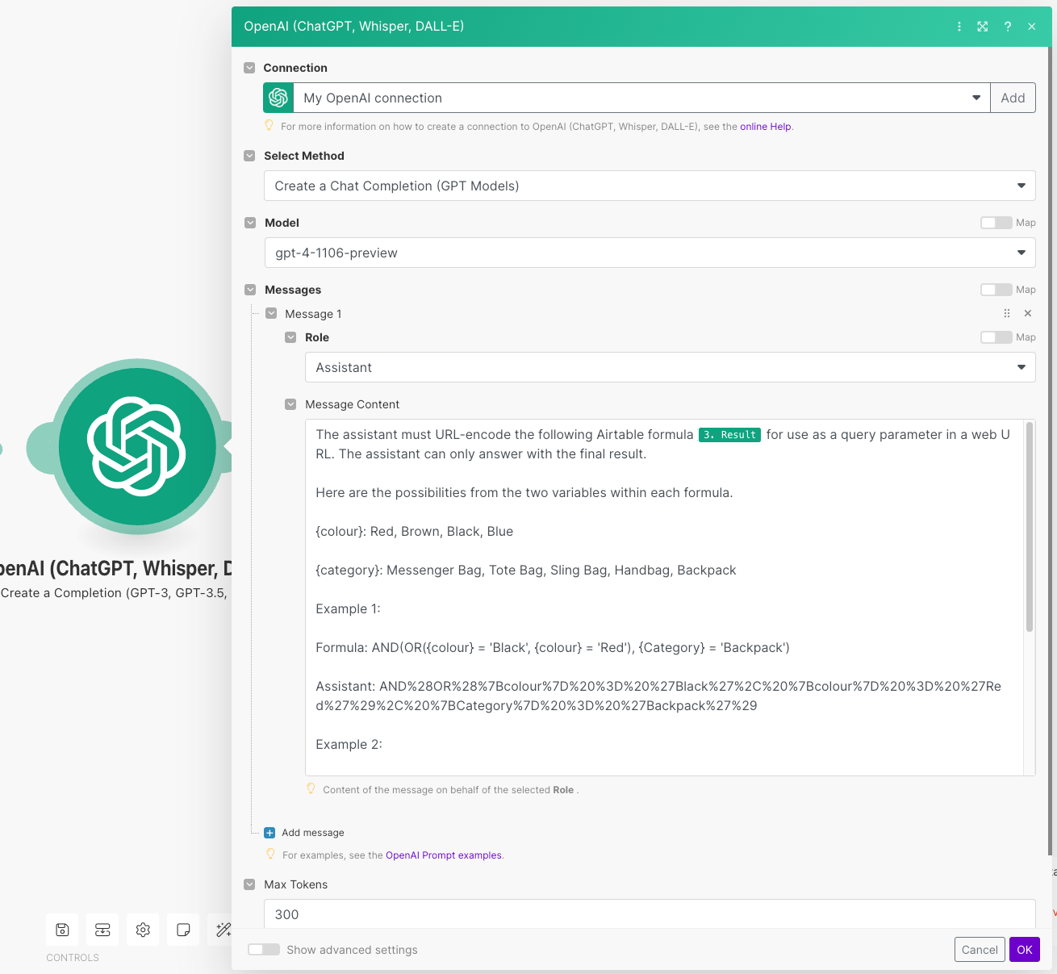Toggle the Map switch for Model
Image resolution: width=1057 pixels, height=974 pixels.
(x=996, y=223)
